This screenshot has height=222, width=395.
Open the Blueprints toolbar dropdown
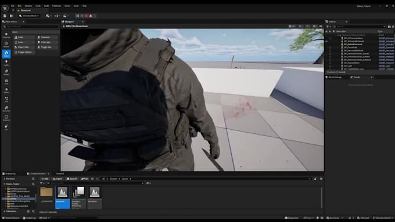click(x=57, y=16)
